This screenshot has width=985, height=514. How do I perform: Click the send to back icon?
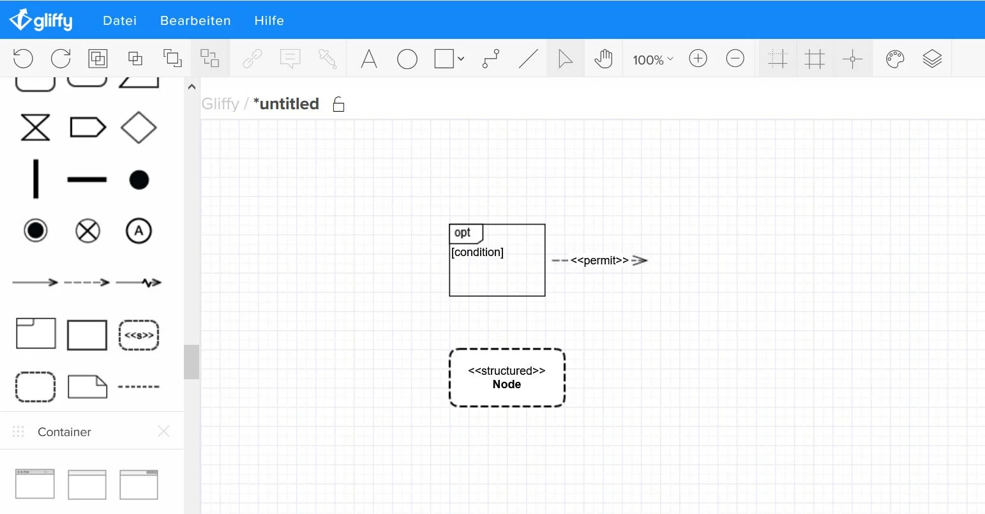point(172,58)
